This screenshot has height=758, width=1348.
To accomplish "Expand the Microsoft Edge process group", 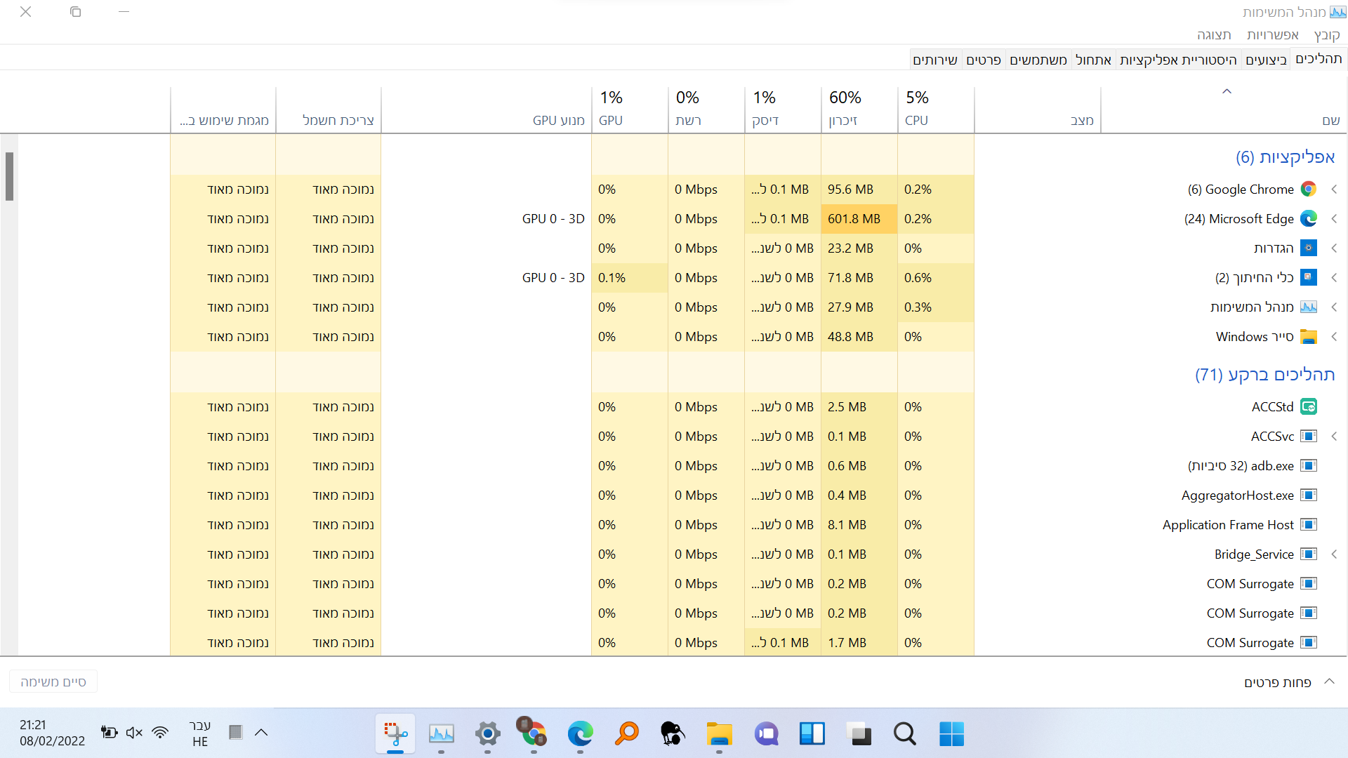I will point(1334,219).
